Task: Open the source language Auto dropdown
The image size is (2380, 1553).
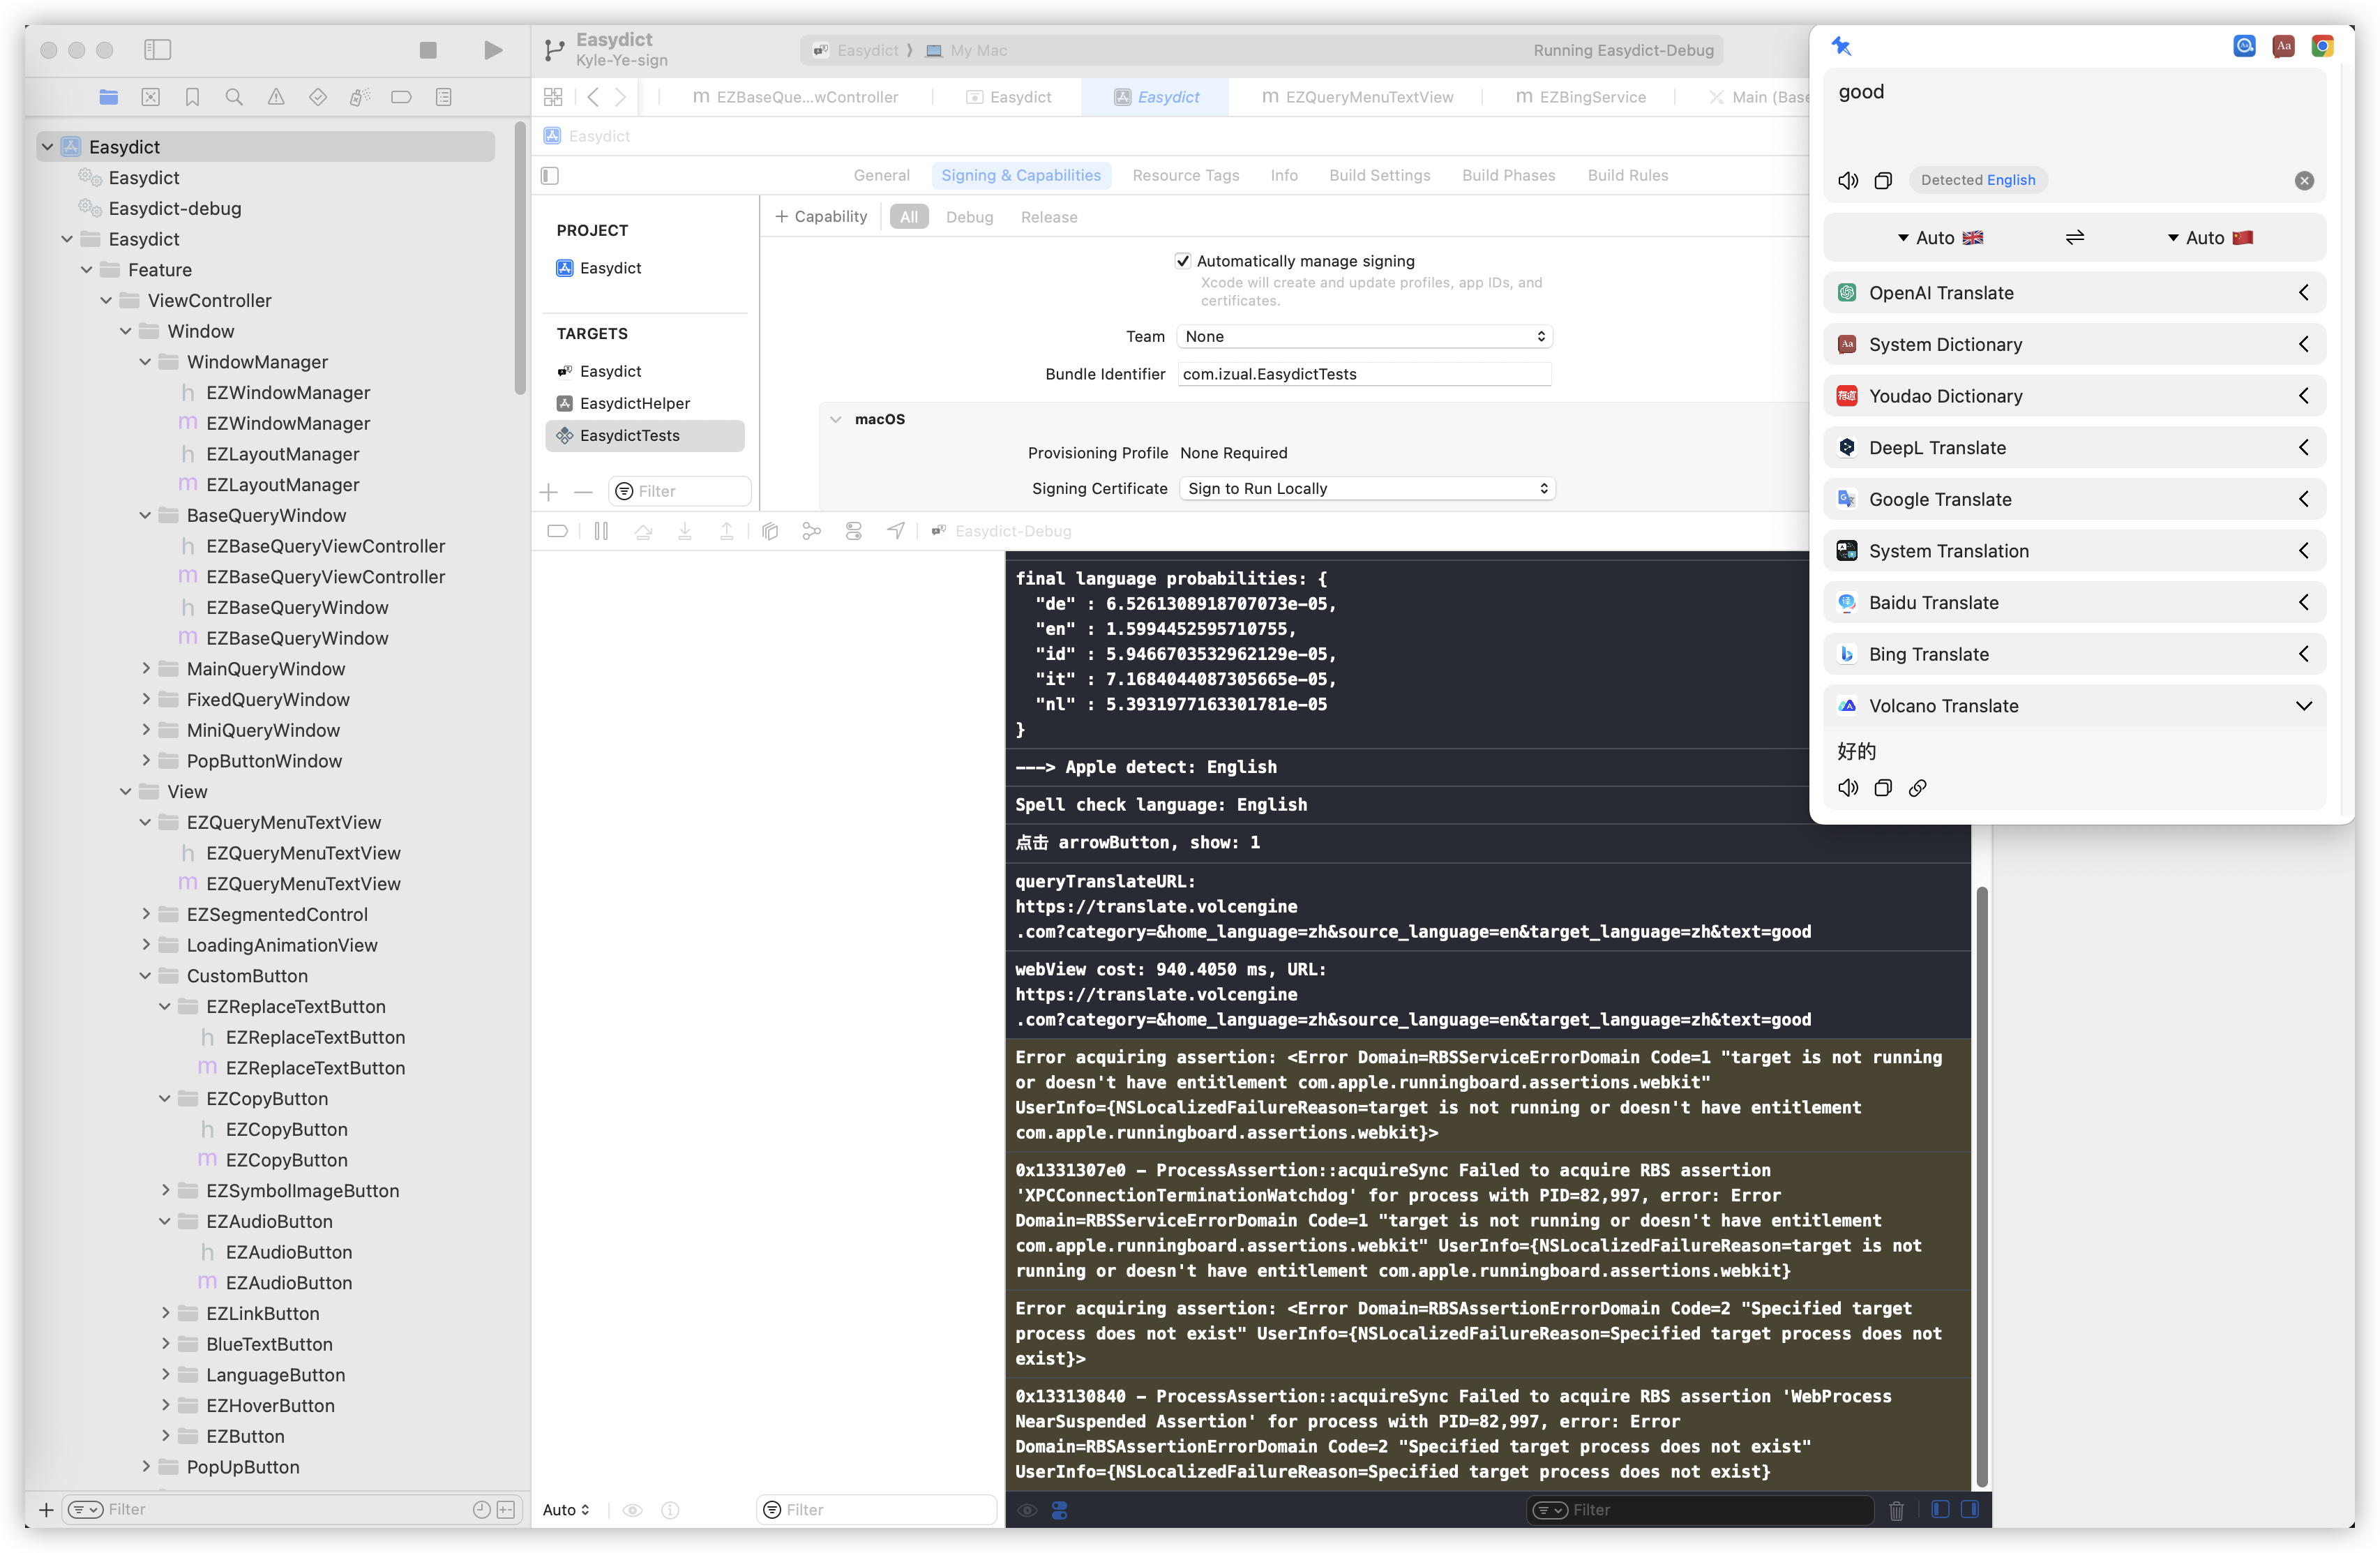Action: tap(1939, 238)
